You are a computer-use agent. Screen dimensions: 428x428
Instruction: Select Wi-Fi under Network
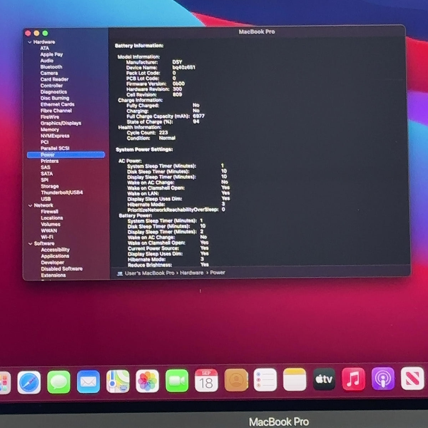[x=47, y=237]
